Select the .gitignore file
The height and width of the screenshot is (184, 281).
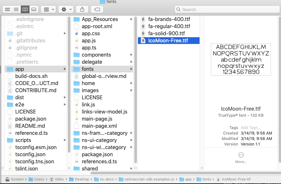pyautogui.click(x=36, y=48)
